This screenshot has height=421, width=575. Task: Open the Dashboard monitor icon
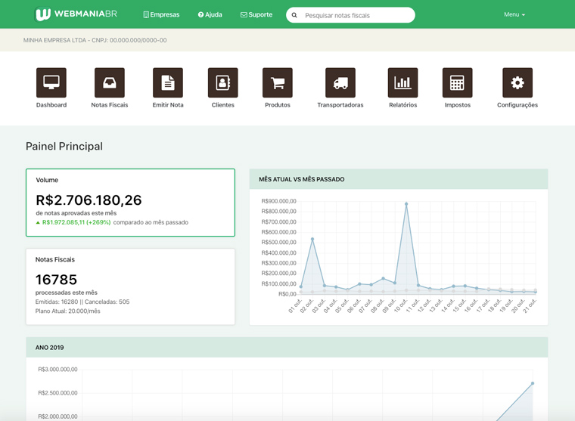tap(51, 83)
